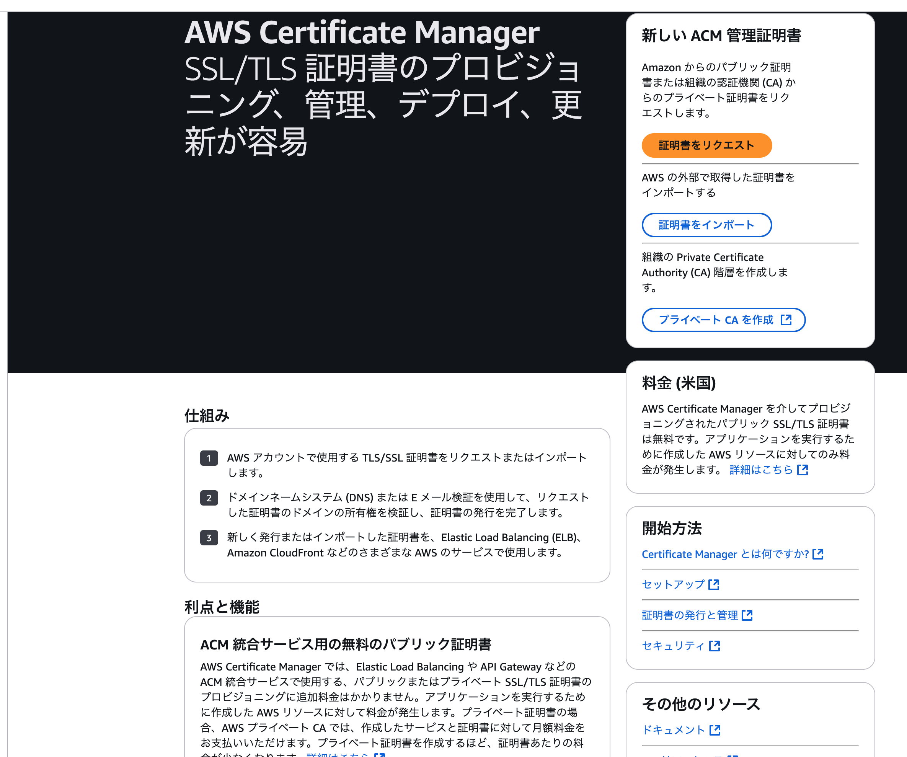The height and width of the screenshot is (757, 907).
Task: Click text AWS の外部で取得した証明書をインポートする
Action: [718, 185]
